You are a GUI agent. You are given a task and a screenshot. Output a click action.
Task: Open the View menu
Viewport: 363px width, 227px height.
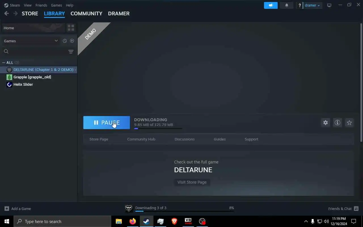click(28, 5)
